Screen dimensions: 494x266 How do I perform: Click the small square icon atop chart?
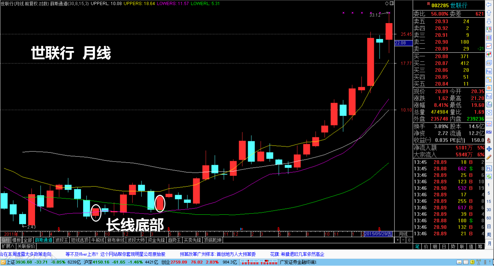pos(392,3)
